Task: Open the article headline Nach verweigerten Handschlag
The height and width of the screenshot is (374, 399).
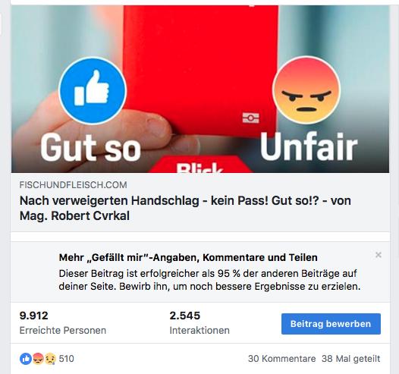Action: (185, 208)
